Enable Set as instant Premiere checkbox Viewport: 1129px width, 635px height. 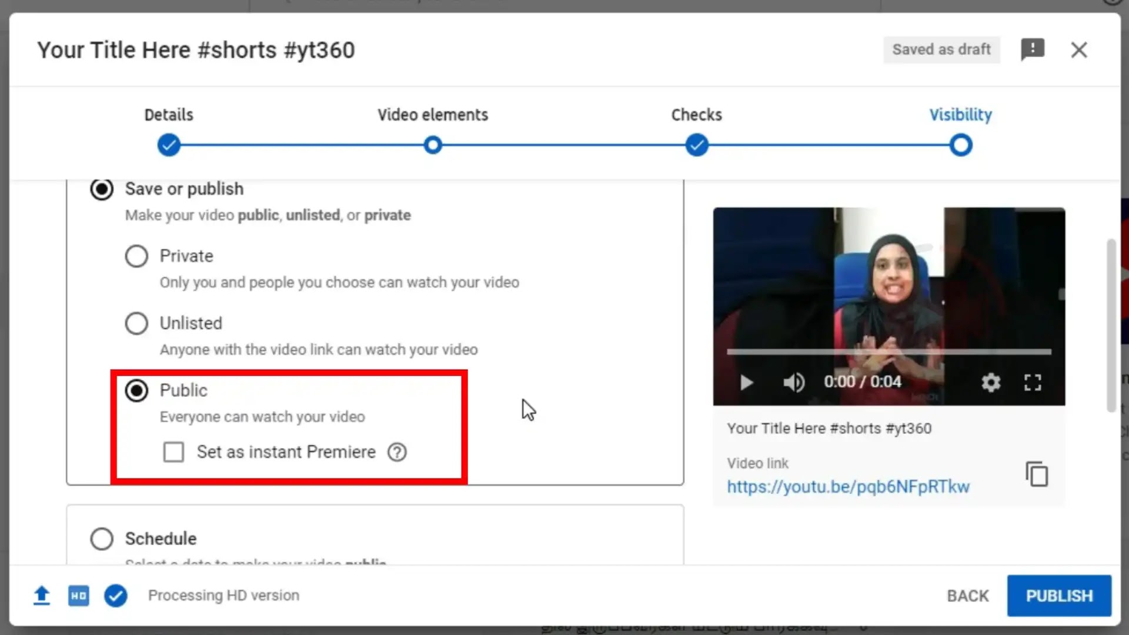point(173,452)
